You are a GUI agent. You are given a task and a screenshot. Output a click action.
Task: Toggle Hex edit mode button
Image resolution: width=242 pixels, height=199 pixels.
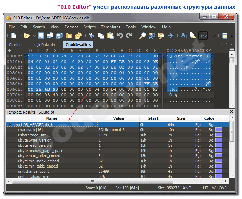coord(203,36)
